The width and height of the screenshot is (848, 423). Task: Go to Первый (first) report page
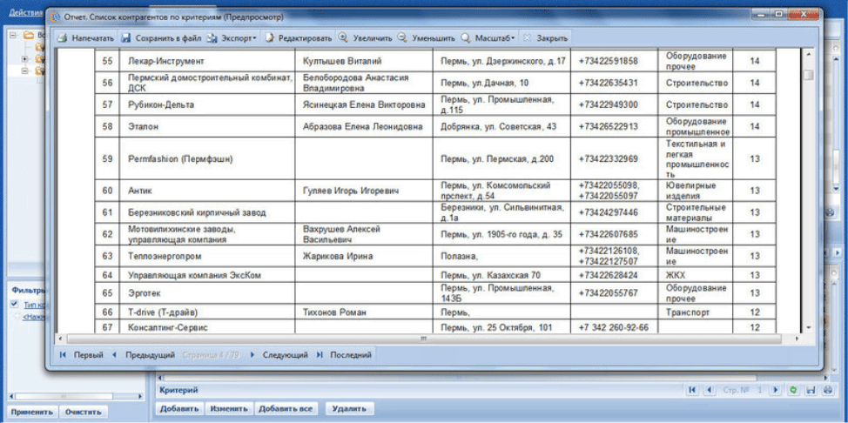(81, 355)
